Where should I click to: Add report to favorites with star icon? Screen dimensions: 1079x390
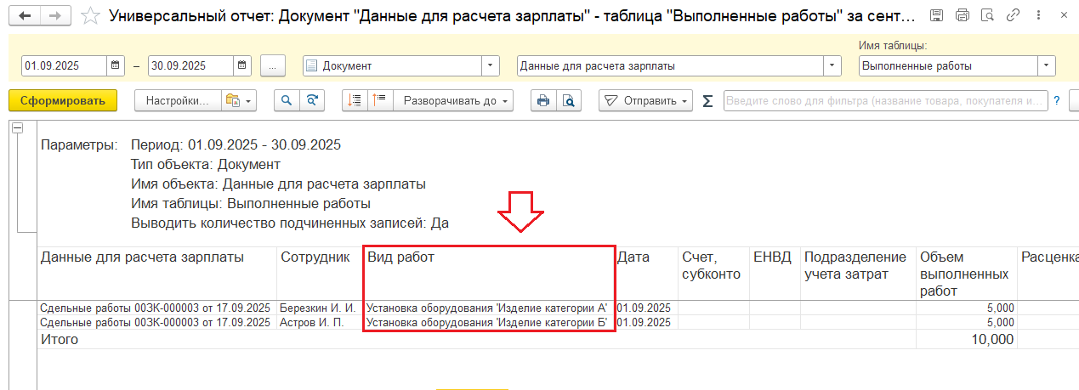point(89,16)
